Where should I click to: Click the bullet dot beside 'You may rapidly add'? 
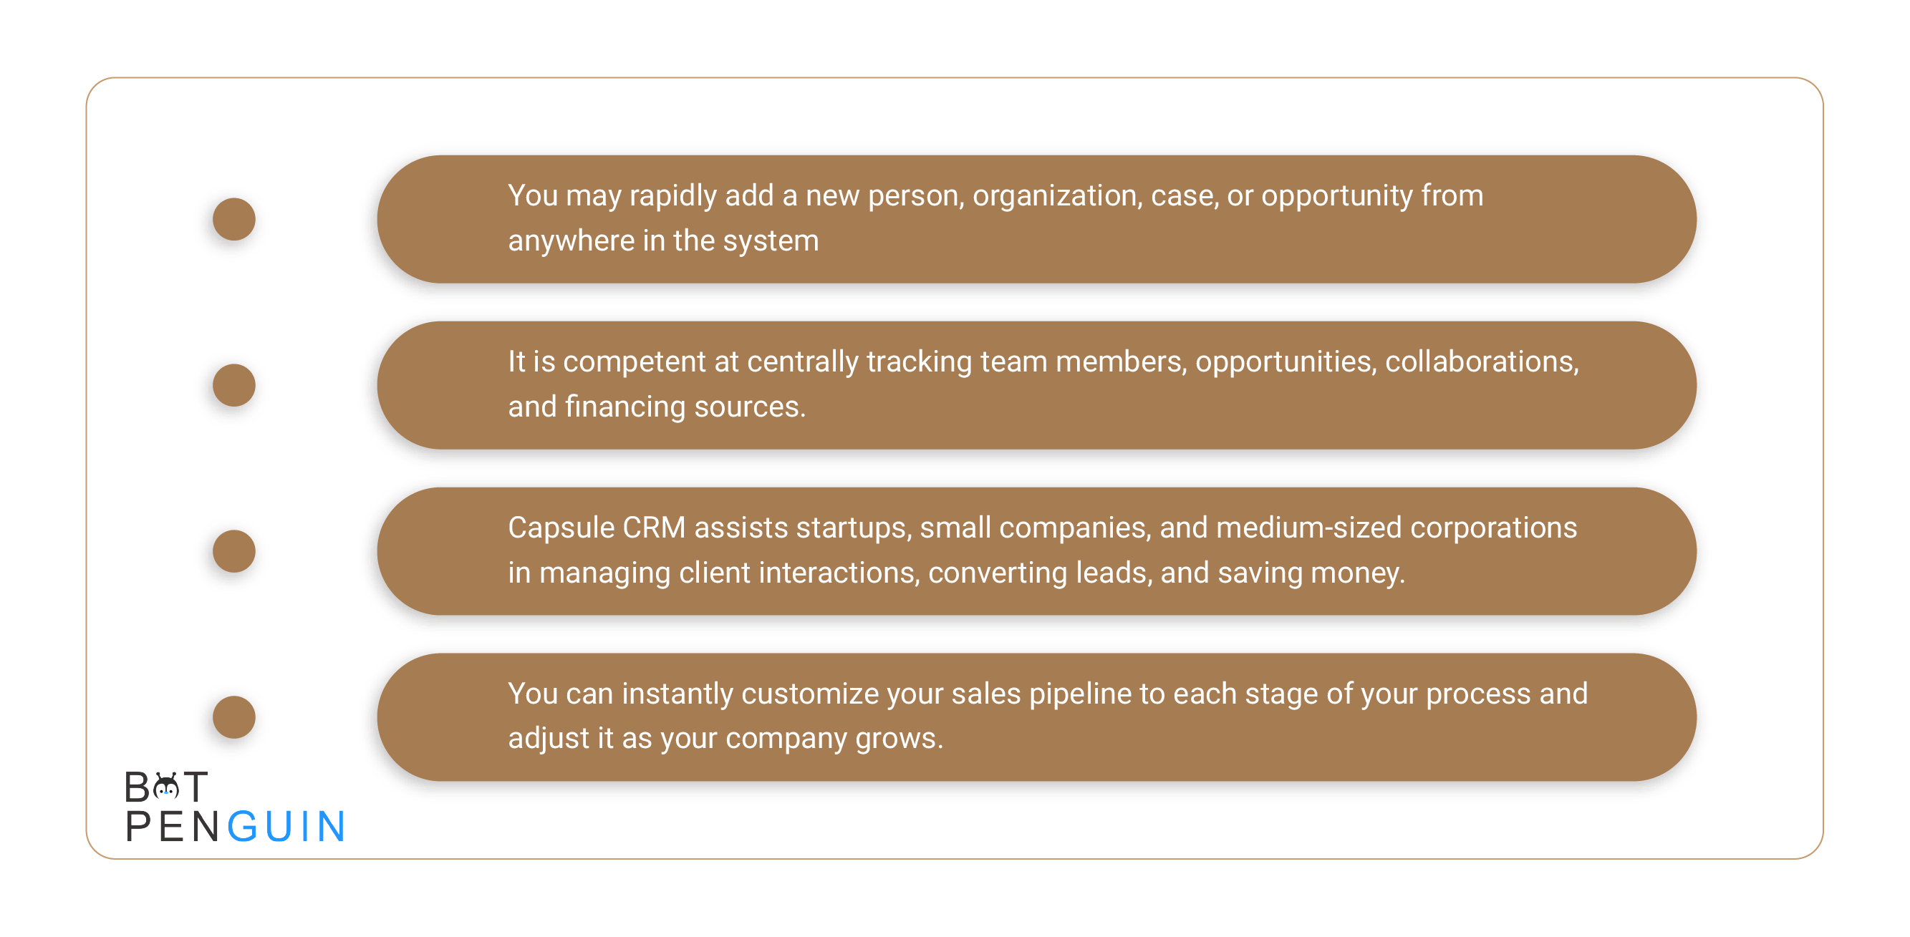[x=234, y=220]
